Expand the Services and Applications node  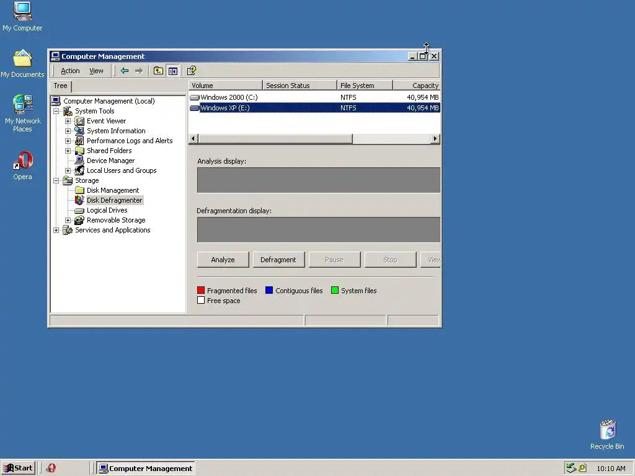[x=56, y=231]
